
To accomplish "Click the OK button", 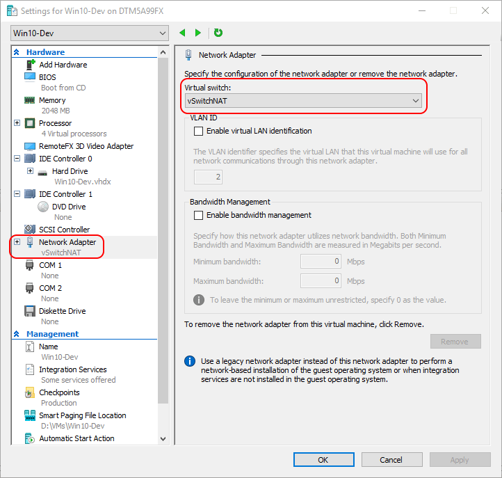I will (324, 460).
